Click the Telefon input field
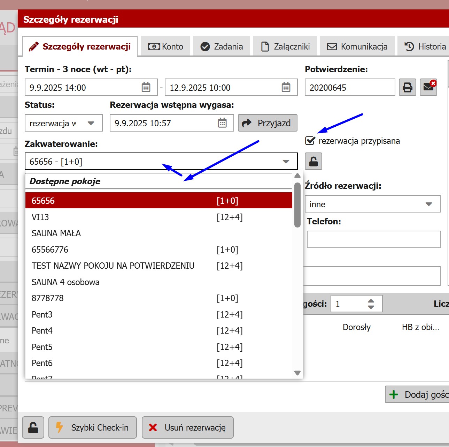The image size is (449, 447). pos(373,239)
